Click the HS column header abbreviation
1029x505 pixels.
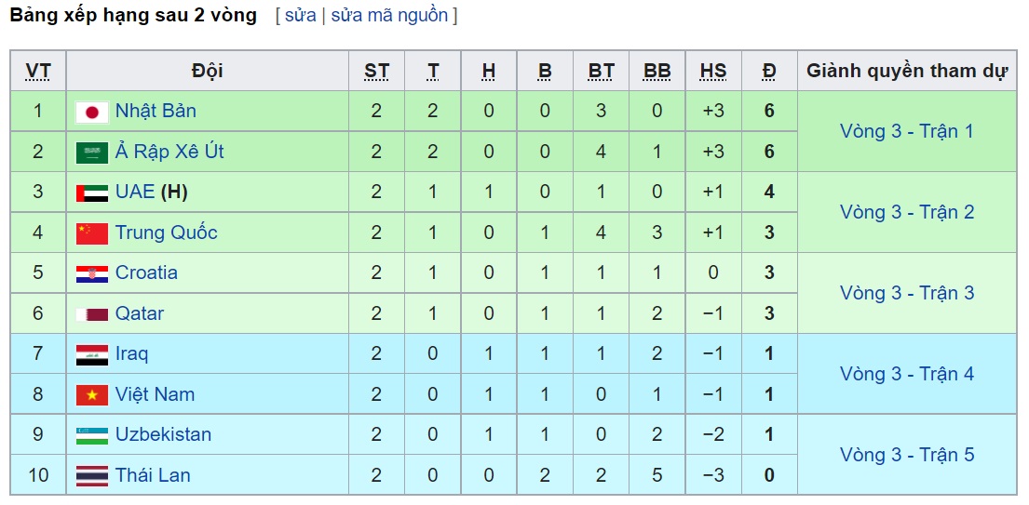(x=712, y=72)
